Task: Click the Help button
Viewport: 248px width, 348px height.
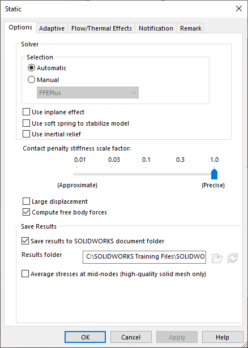Action: point(223,337)
